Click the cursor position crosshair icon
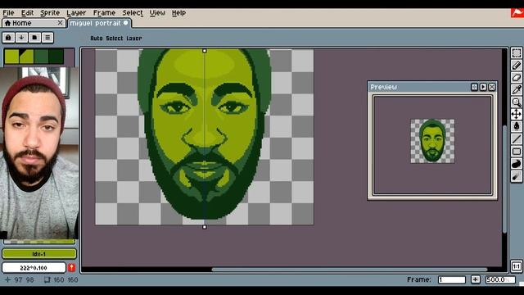524x295 pixels. [x=7, y=279]
